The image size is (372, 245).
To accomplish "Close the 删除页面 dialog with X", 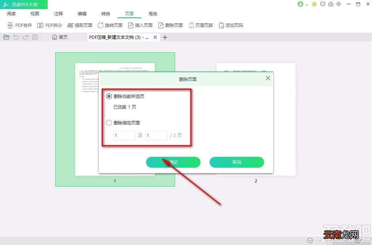I will (268, 78).
